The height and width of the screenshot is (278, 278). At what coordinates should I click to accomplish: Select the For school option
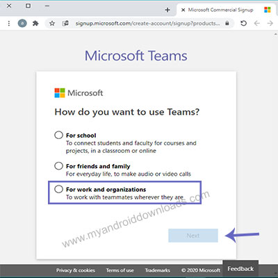[x=58, y=135]
